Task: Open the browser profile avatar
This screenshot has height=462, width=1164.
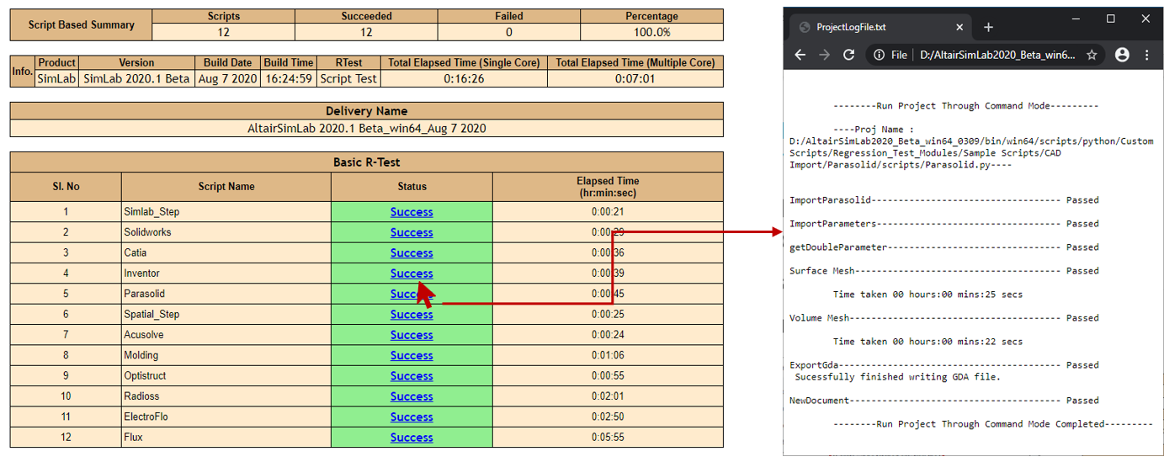Action: 1122,55
